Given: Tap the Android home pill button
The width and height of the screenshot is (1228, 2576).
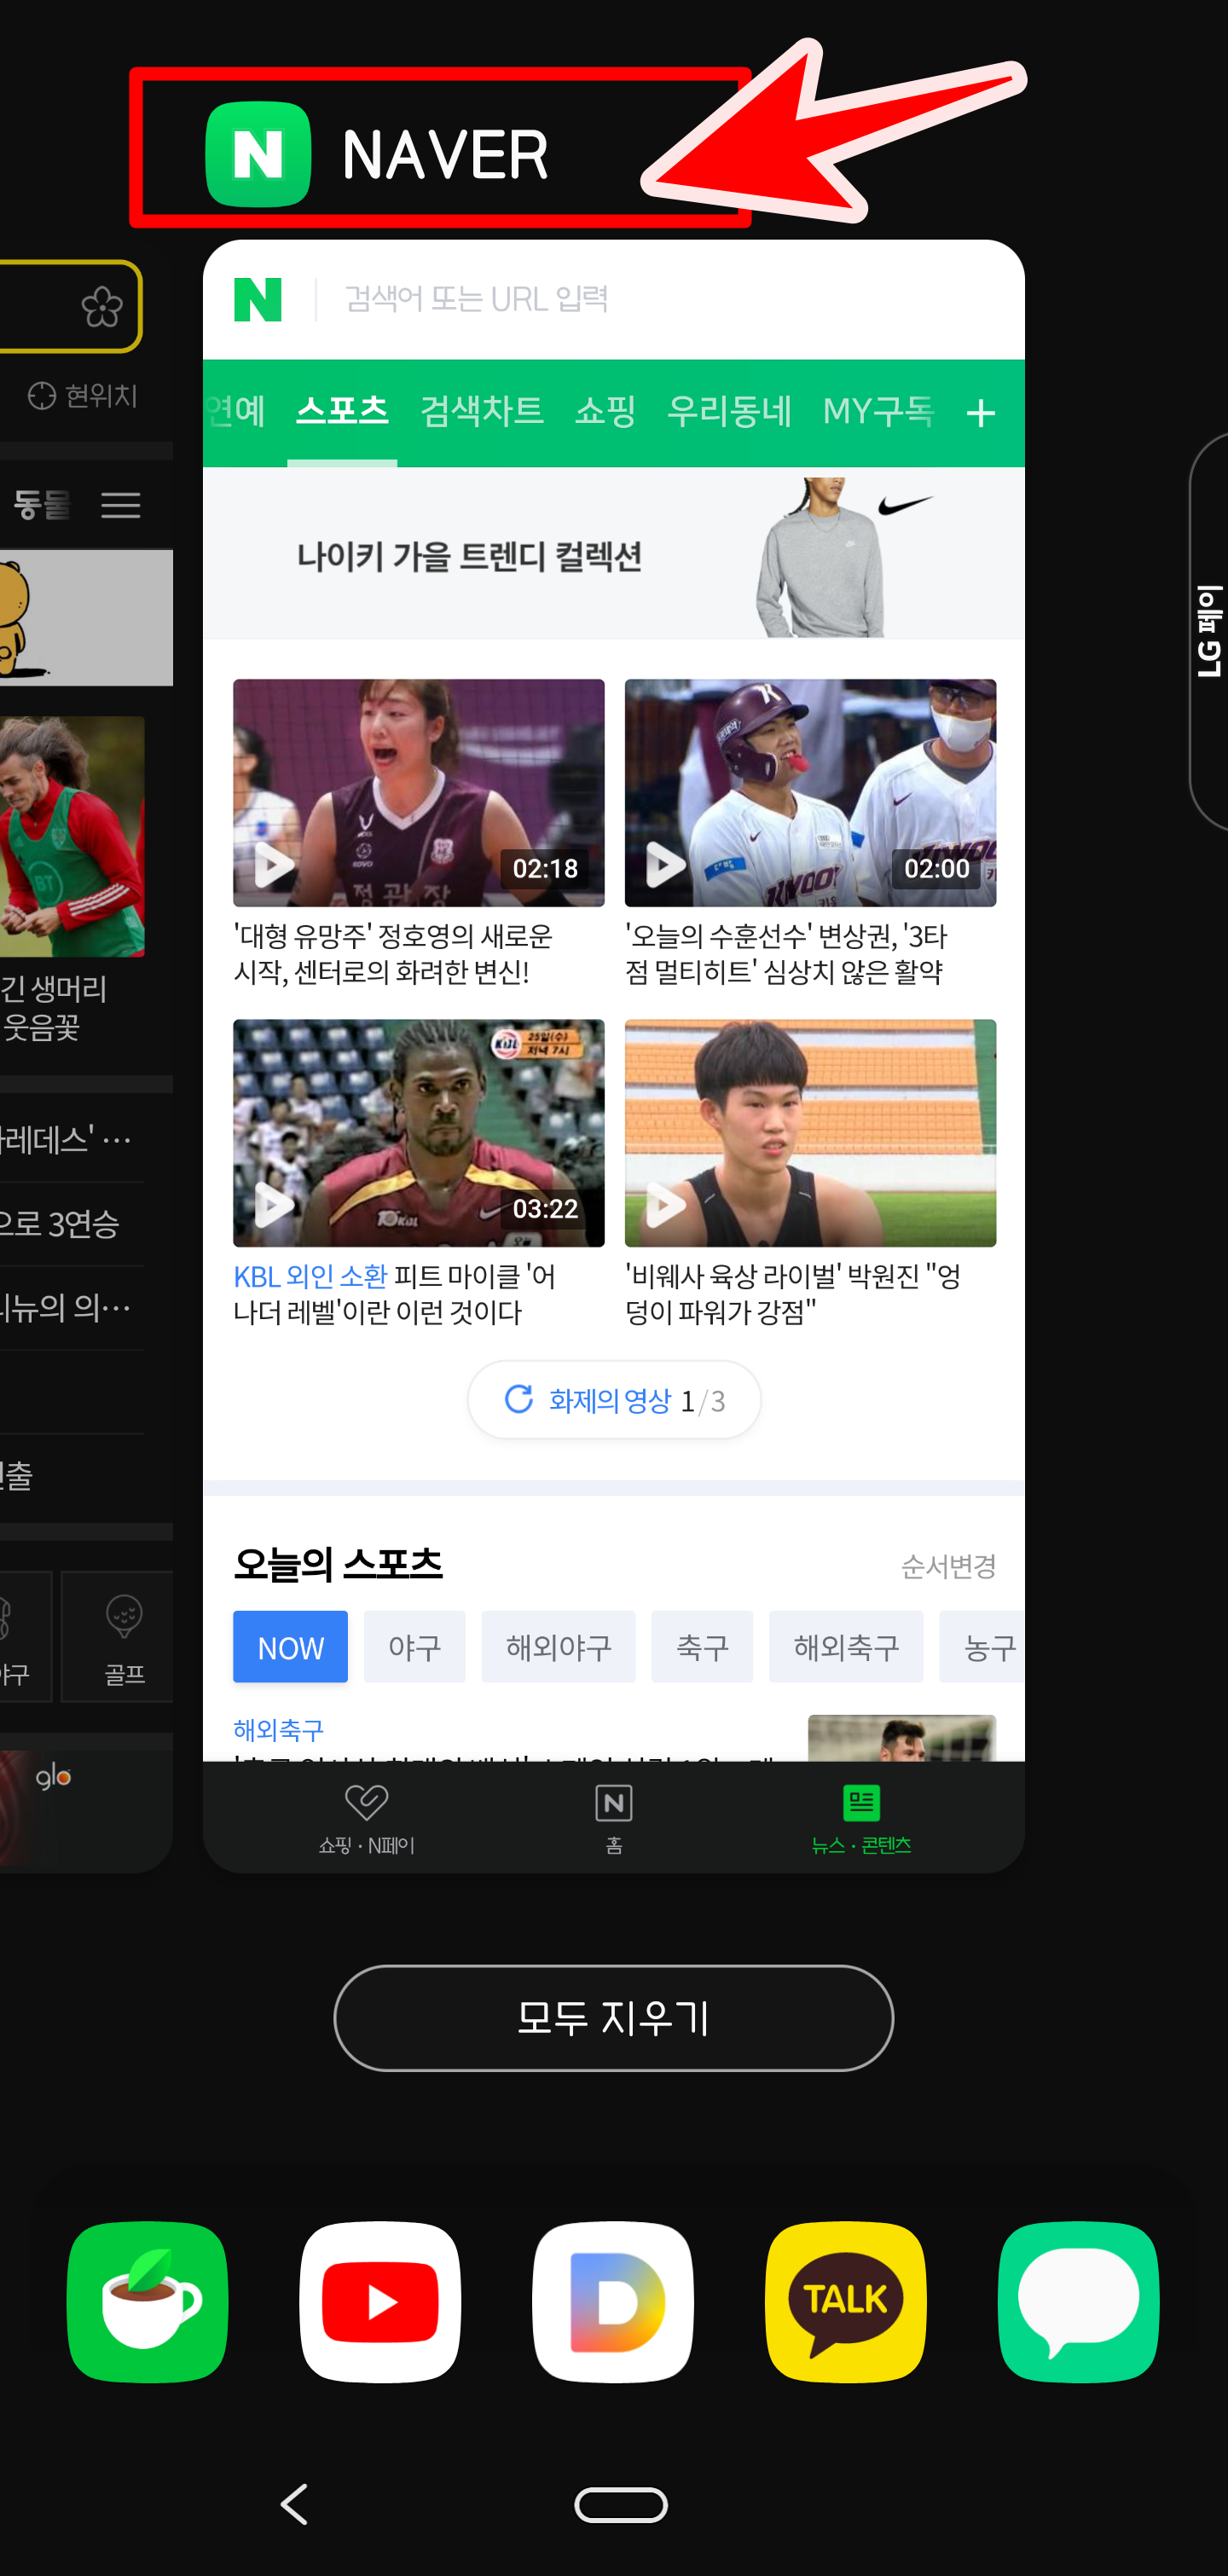Looking at the screenshot, I should tap(621, 2504).
